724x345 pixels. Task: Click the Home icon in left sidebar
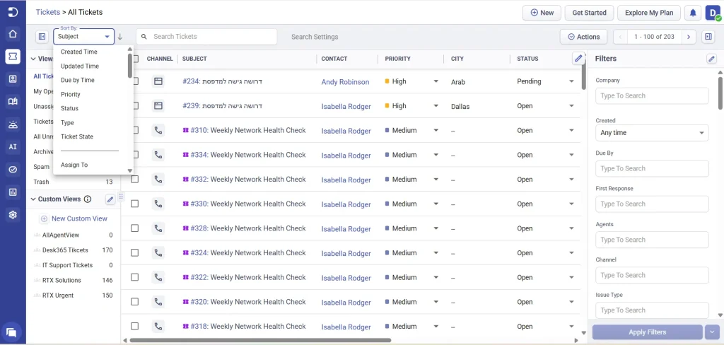pos(13,34)
